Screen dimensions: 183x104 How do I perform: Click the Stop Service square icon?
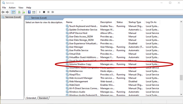pos(44,12)
